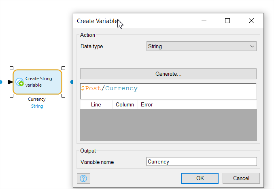Maximize the Create Variable dialog

point(227,21)
